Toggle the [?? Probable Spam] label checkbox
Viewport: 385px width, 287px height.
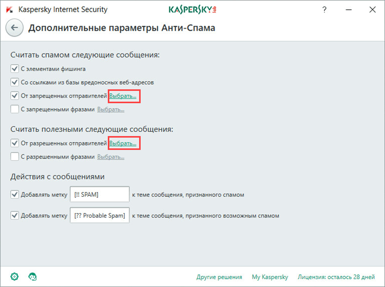click(15, 216)
